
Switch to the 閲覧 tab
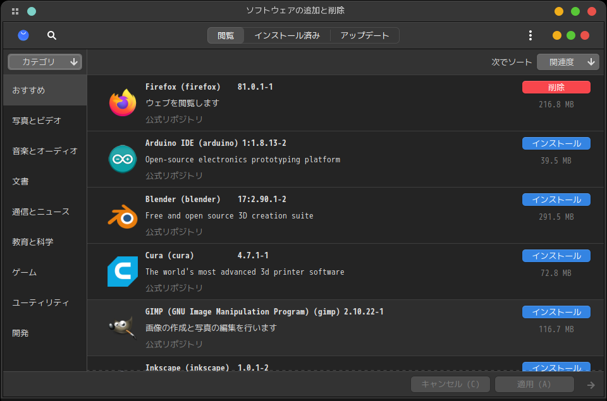pyautogui.click(x=226, y=35)
